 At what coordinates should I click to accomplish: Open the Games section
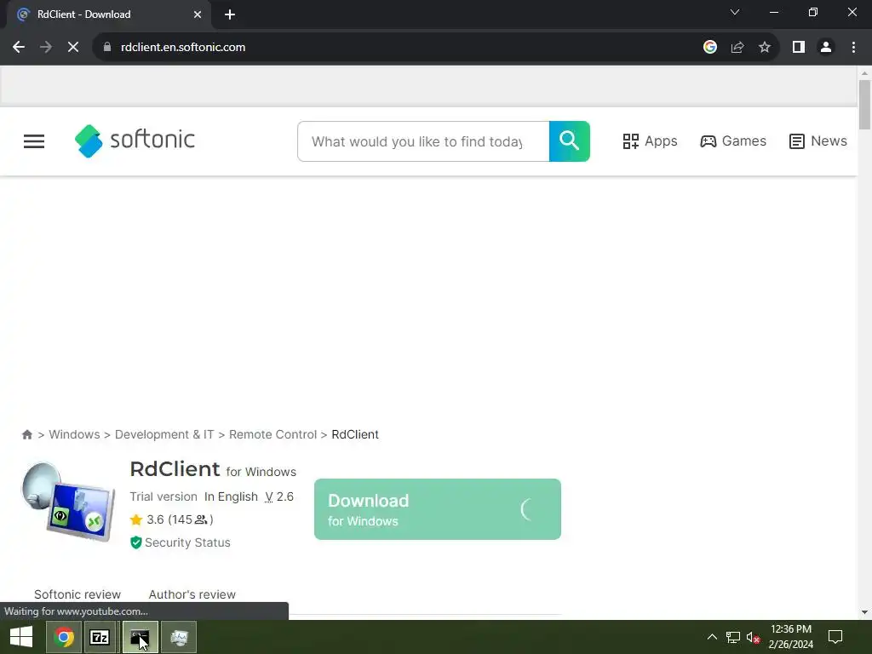(x=733, y=141)
